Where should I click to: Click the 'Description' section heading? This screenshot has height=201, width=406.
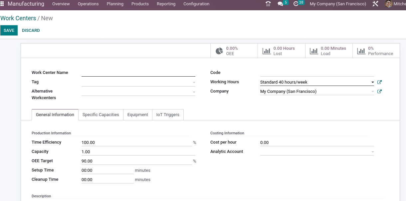[x=41, y=196]
